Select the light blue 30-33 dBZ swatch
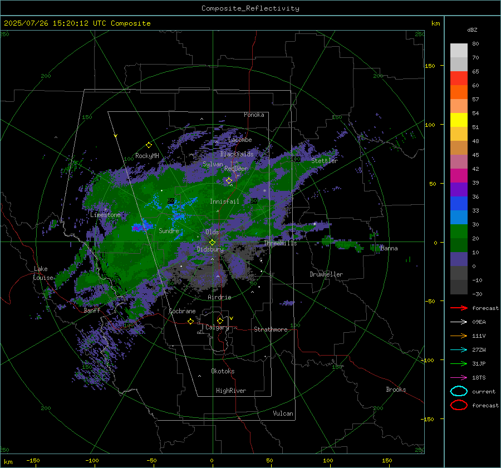 click(459, 217)
